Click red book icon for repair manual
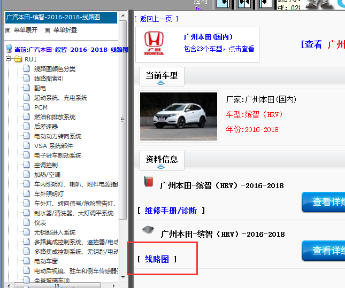 pyautogui.click(x=149, y=181)
